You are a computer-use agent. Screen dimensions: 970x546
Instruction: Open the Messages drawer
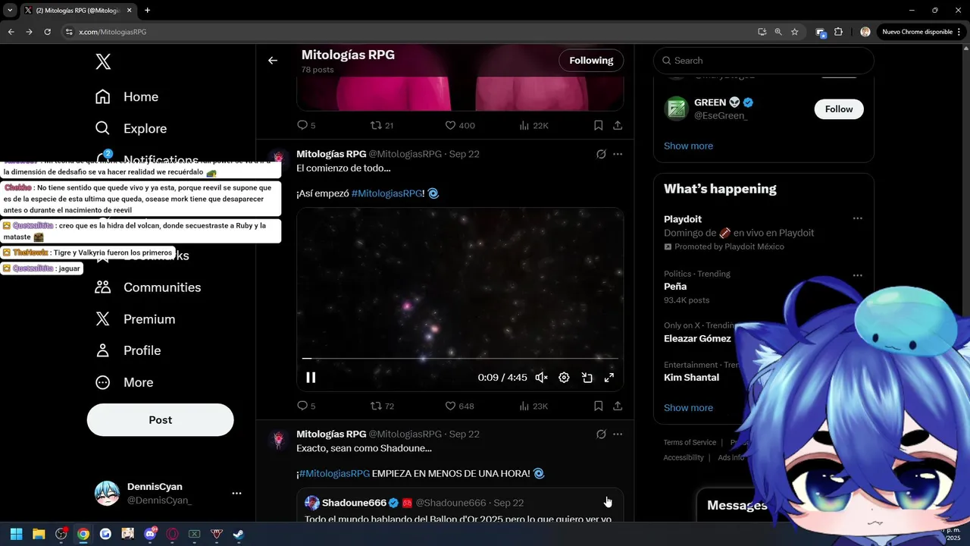[737, 506]
